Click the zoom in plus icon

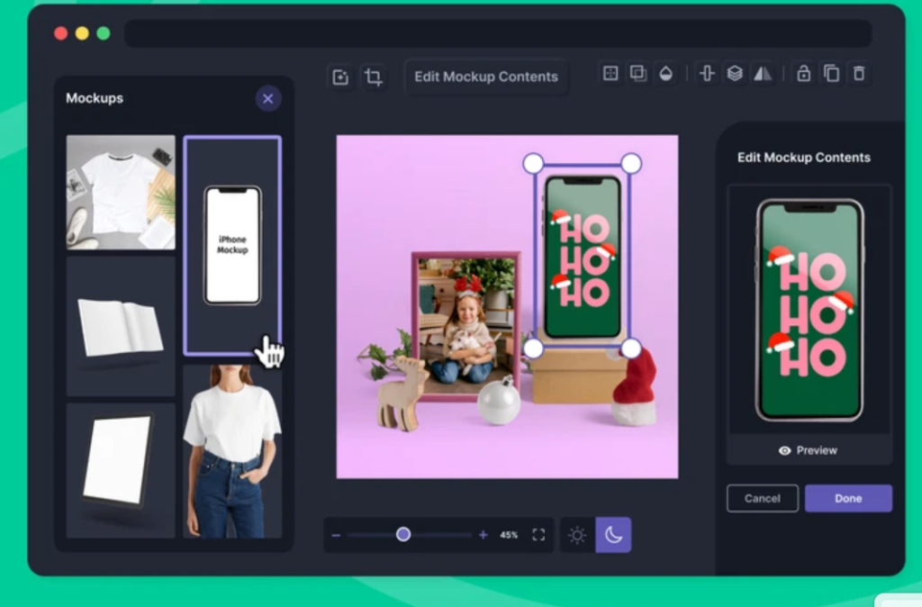coord(484,535)
